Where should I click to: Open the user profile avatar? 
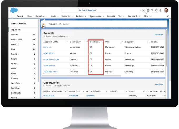coord(166,10)
